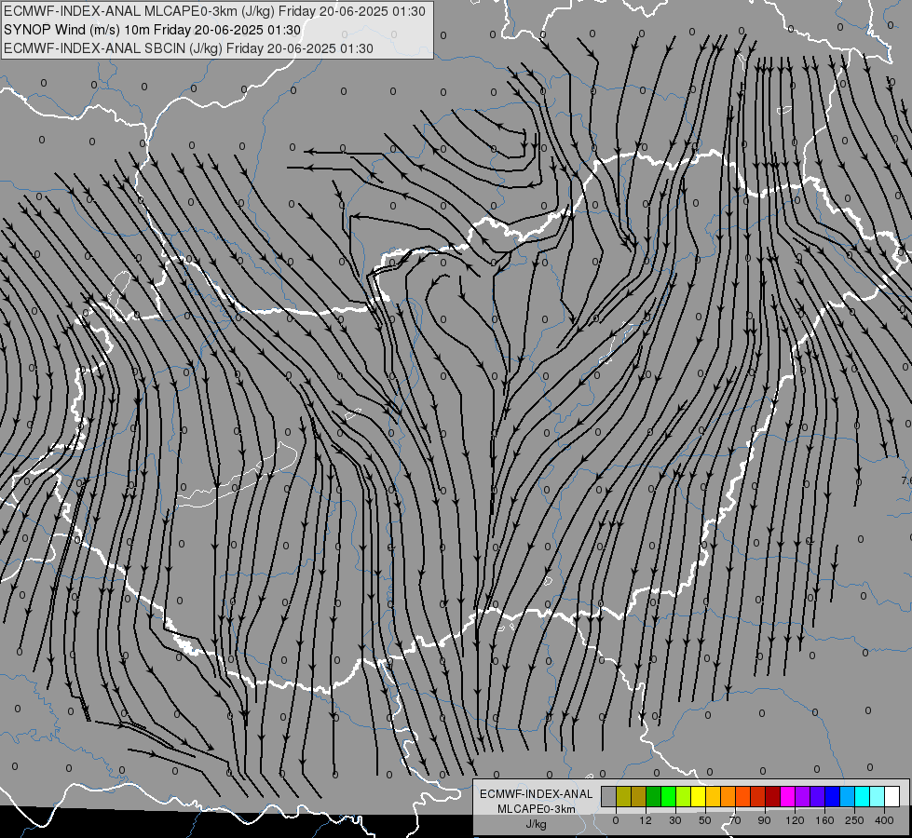Click the legend tick value 250

[x=854, y=820]
